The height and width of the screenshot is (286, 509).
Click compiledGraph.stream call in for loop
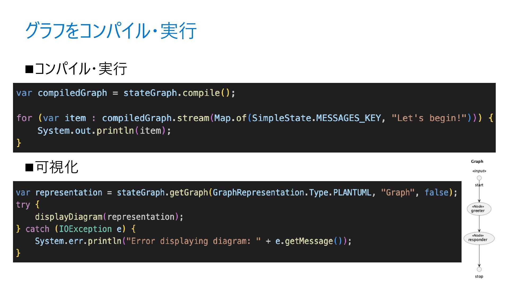[156, 118]
